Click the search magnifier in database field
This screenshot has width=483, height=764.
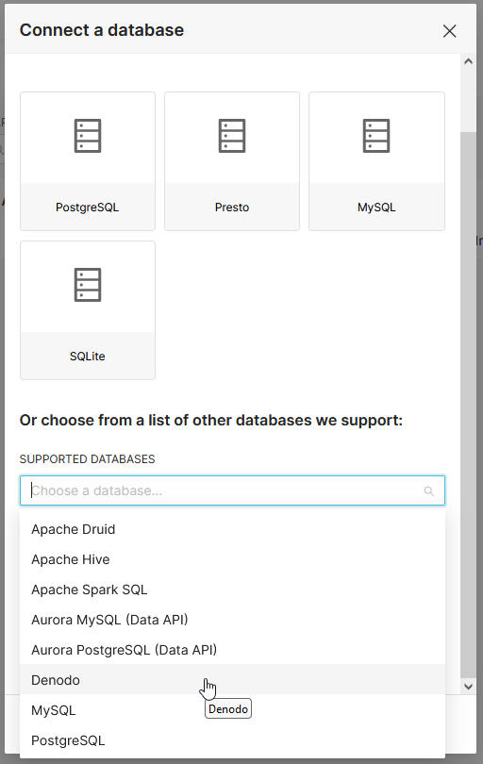(429, 491)
